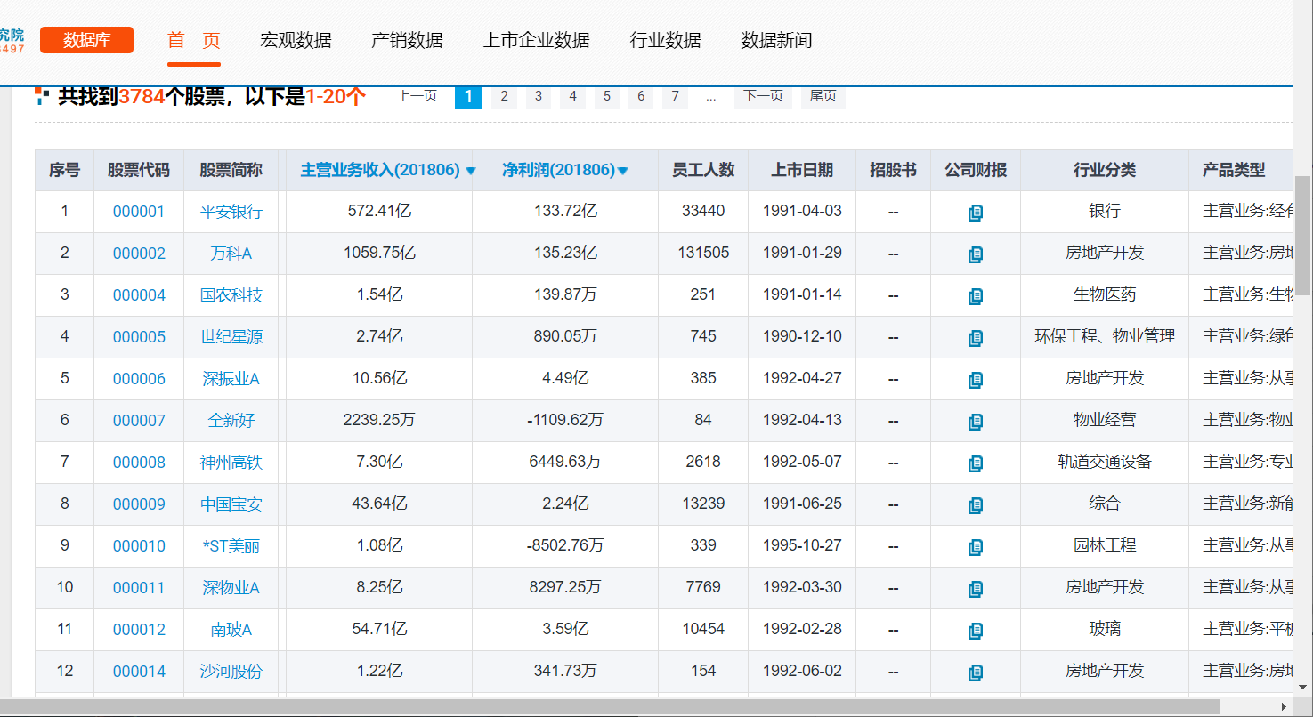Click the vertical scrollbar thumb
This screenshot has height=717, width=1313.
tap(1303, 235)
